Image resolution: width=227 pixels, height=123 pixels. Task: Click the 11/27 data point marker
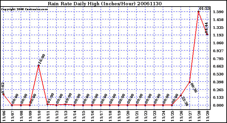pos(189,82)
